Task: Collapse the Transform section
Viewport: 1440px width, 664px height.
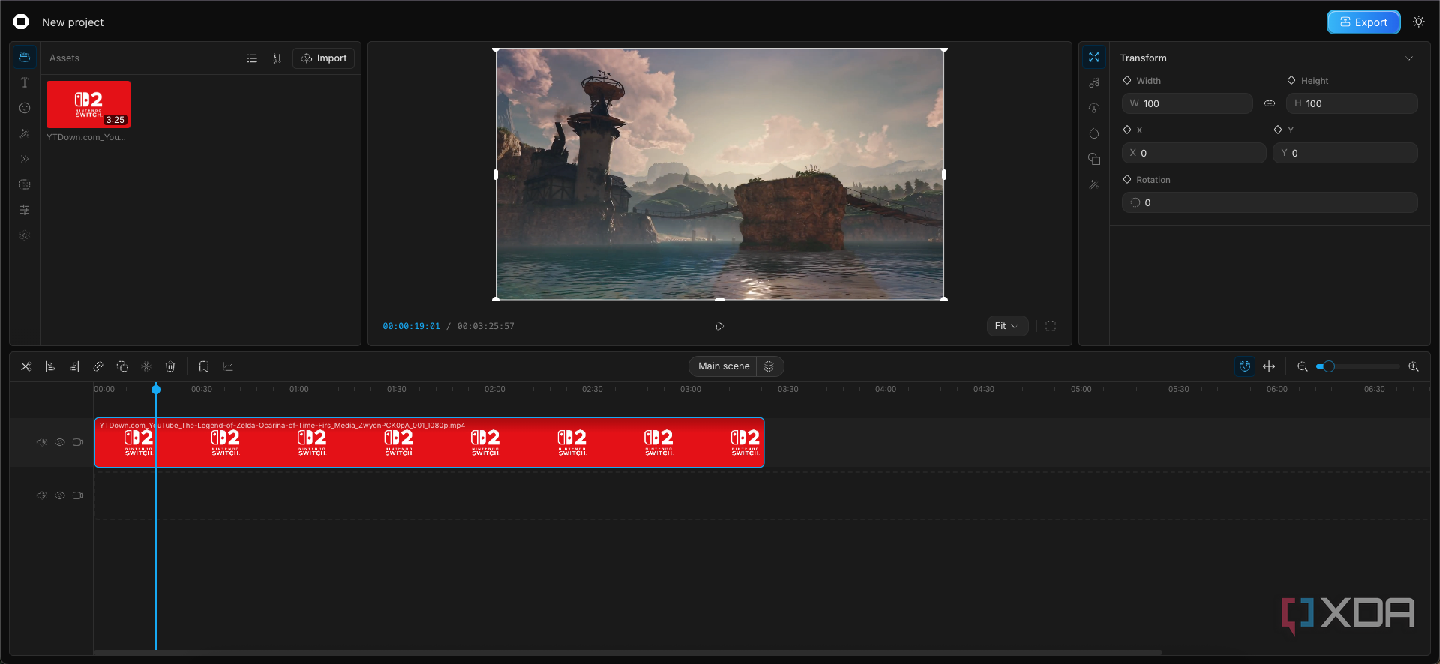Action: (1409, 58)
